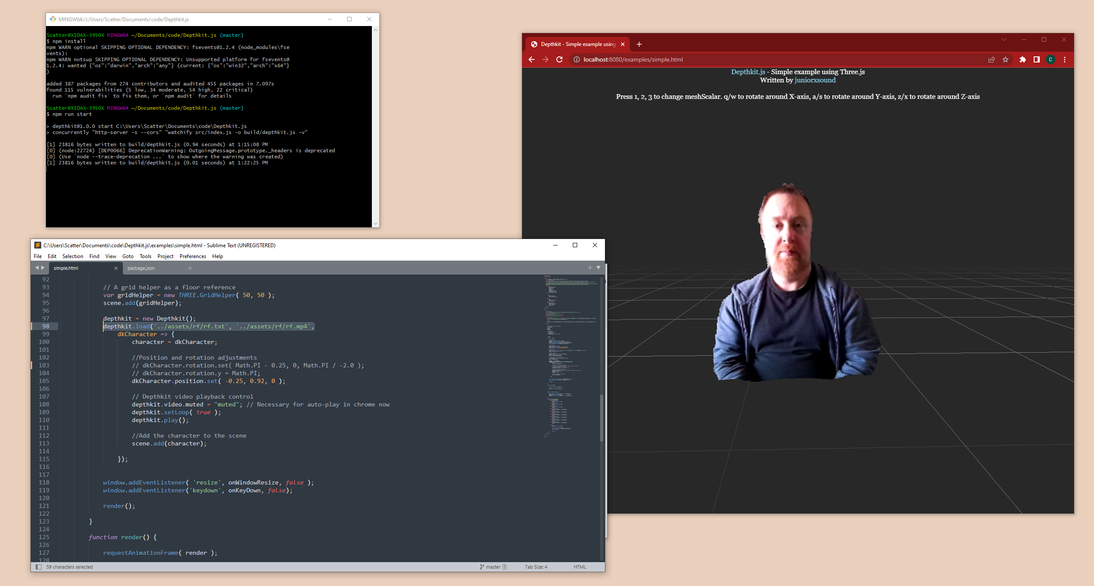Image resolution: width=1094 pixels, height=586 pixels.
Task: Open the Chrome three-dot menu
Action: point(1064,59)
